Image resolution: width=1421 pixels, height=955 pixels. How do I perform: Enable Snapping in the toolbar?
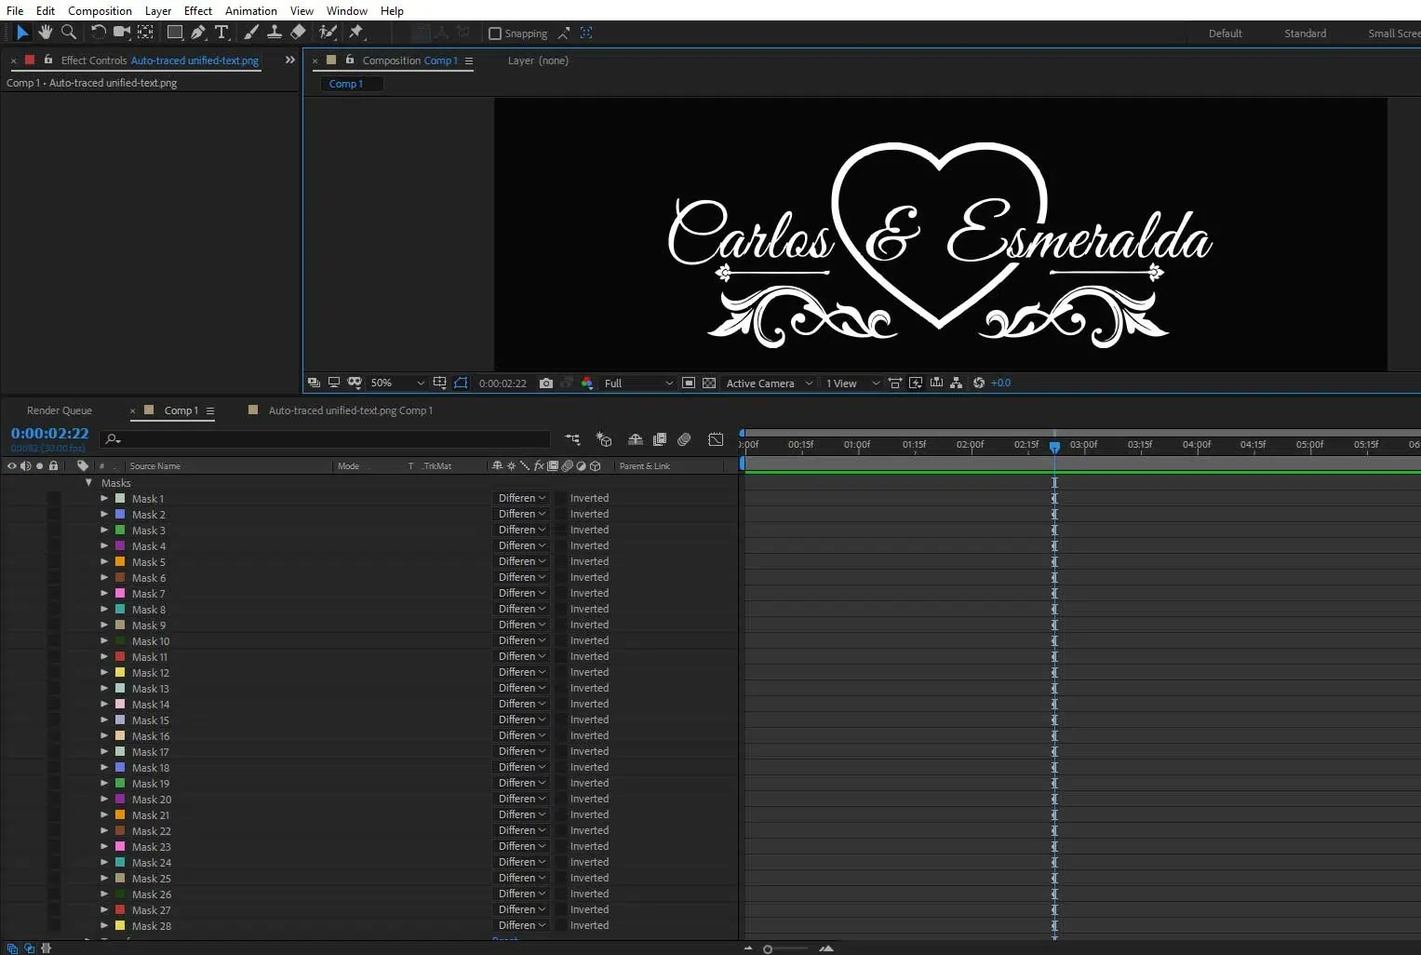pyautogui.click(x=495, y=33)
